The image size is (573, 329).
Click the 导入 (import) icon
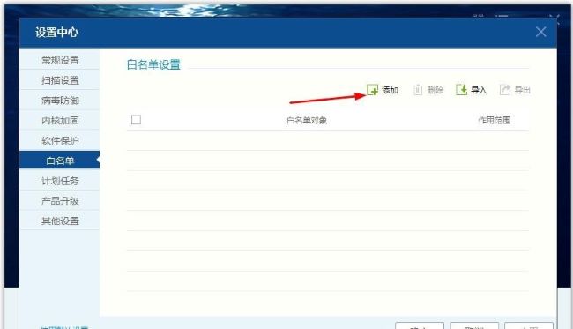tap(462, 90)
